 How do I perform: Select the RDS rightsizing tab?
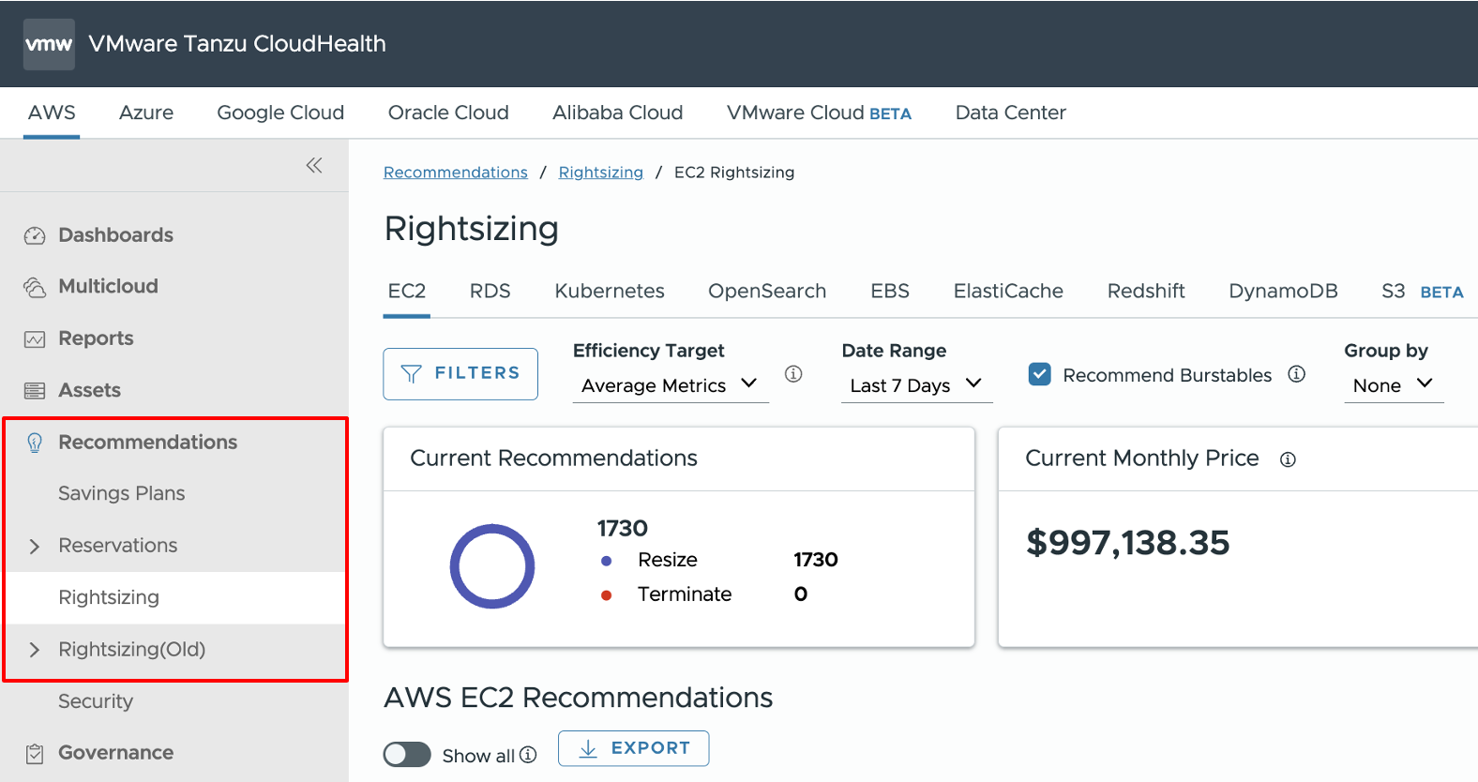tap(490, 292)
